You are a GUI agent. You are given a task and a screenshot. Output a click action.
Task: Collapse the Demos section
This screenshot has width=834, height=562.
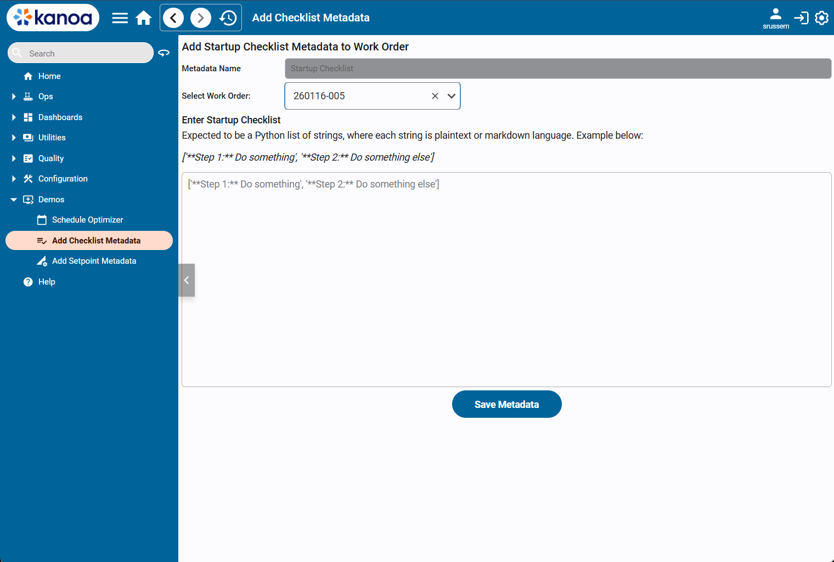click(14, 200)
